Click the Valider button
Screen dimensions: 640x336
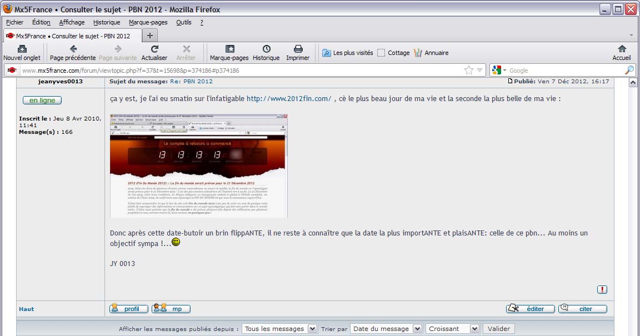pyautogui.click(x=499, y=329)
